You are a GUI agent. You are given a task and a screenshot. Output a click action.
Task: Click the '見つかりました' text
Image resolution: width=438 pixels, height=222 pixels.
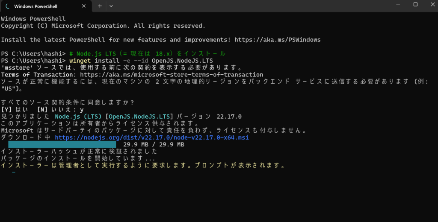[x=26, y=117]
